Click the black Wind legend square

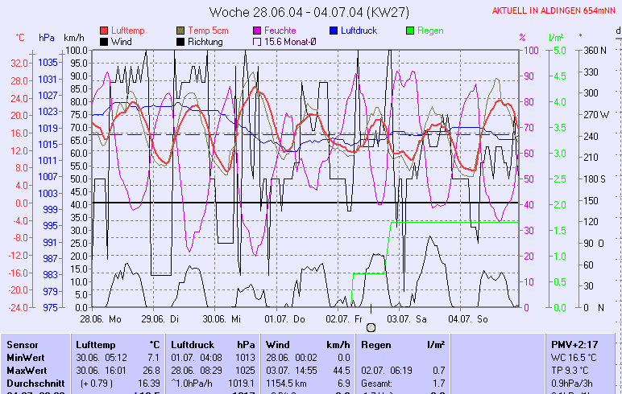105,41
